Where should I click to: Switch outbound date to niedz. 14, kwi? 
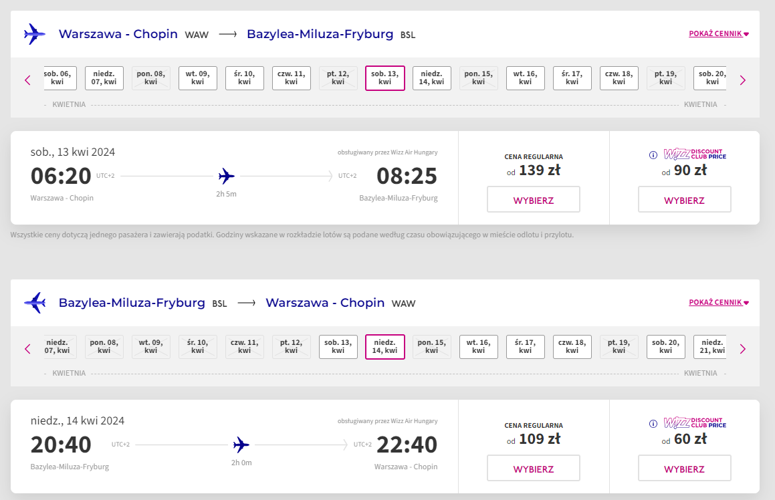click(432, 78)
